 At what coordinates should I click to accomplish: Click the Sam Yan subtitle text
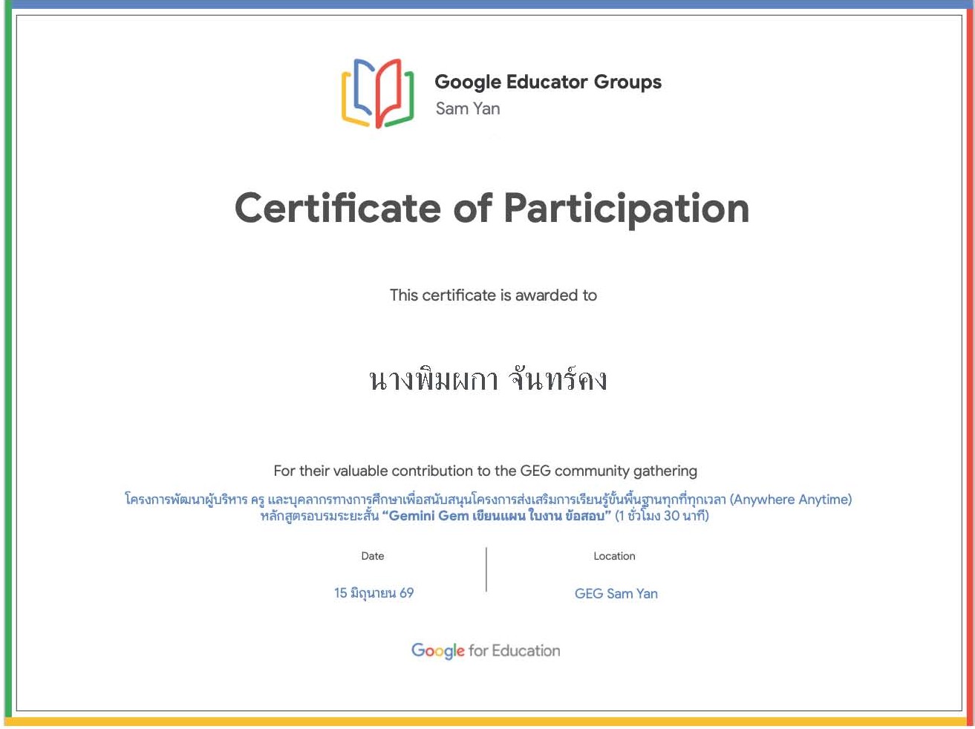(x=468, y=108)
